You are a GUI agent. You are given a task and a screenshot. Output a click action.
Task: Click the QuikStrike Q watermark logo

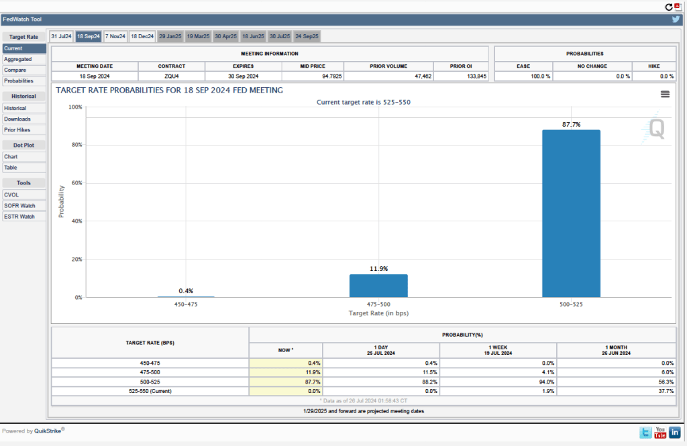(656, 129)
